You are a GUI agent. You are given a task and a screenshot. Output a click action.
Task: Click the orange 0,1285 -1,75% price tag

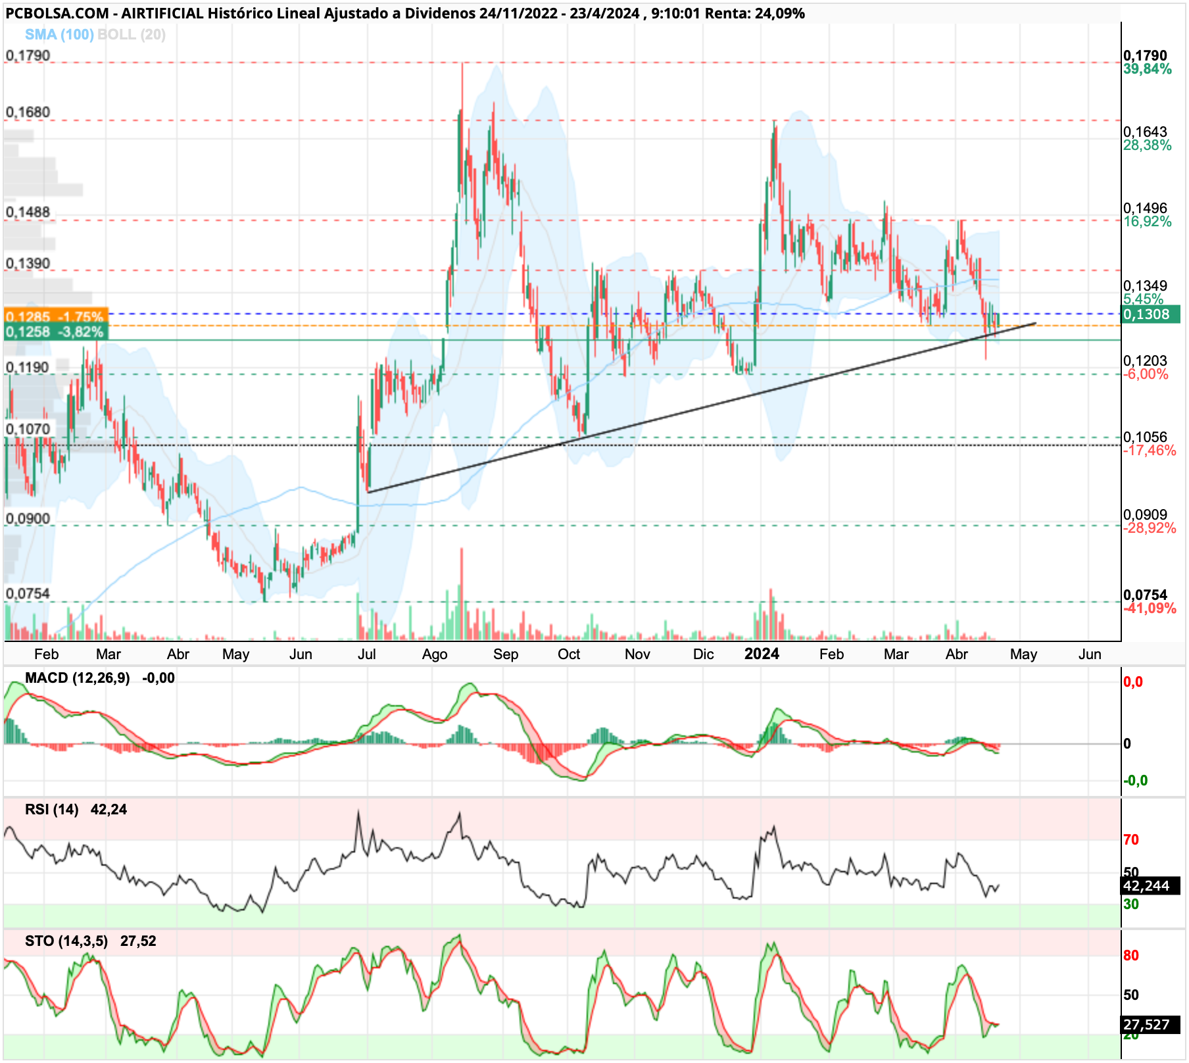(x=56, y=315)
